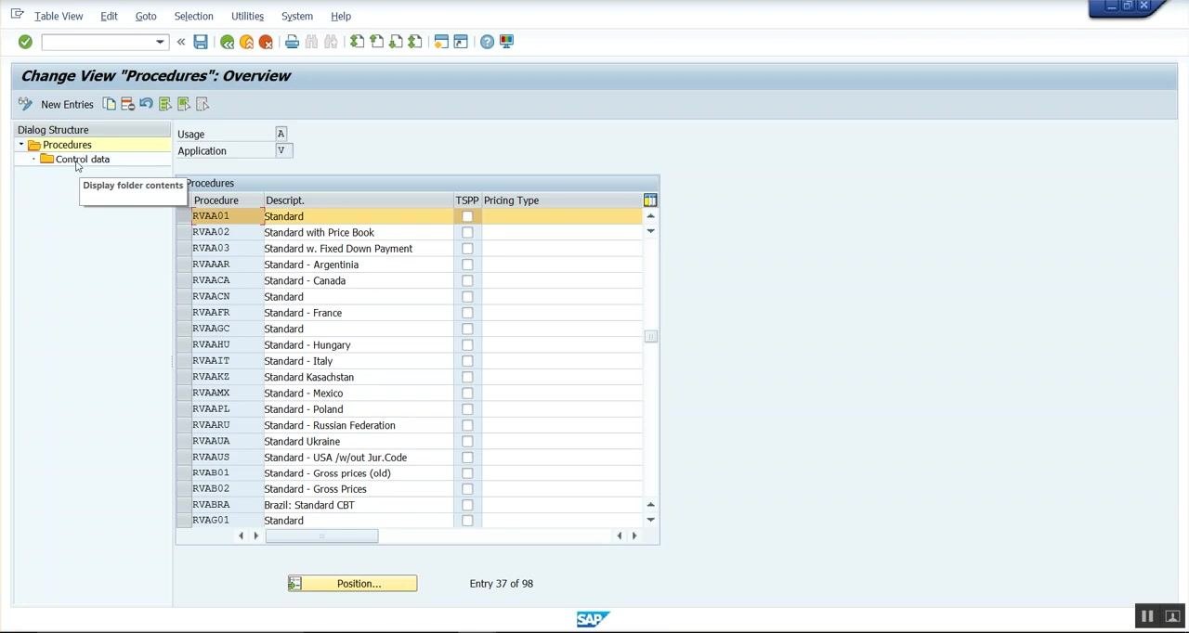Screen dimensions: 1189x633
Task: Click the Delete row icon
Action: click(128, 104)
